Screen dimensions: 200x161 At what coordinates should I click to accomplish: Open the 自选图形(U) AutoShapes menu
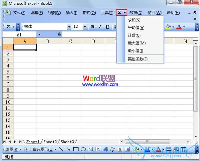point(44,149)
